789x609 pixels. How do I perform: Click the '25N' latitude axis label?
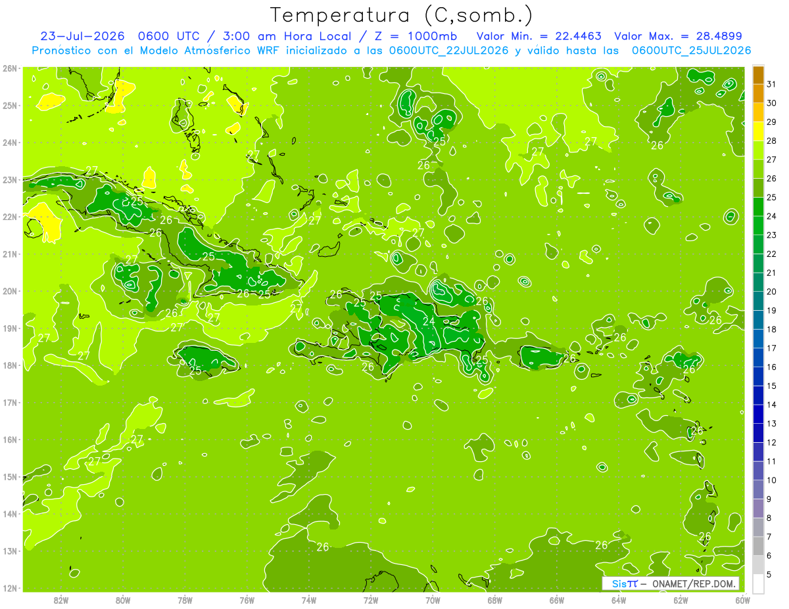coord(9,106)
